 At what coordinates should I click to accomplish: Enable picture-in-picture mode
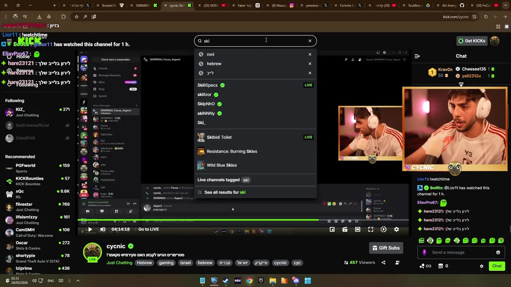click(x=332, y=229)
